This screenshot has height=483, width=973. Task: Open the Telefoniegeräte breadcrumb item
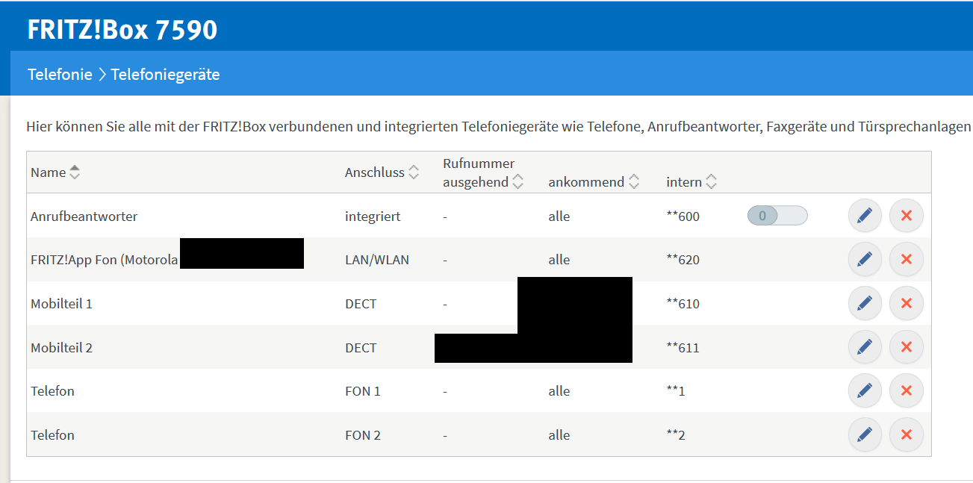[x=165, y=74]
